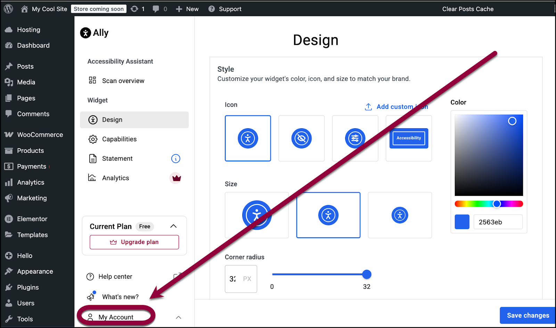Click the updates refresh icon in admin bar
Viewport: 556px width, 328px height.
[134, 9]
